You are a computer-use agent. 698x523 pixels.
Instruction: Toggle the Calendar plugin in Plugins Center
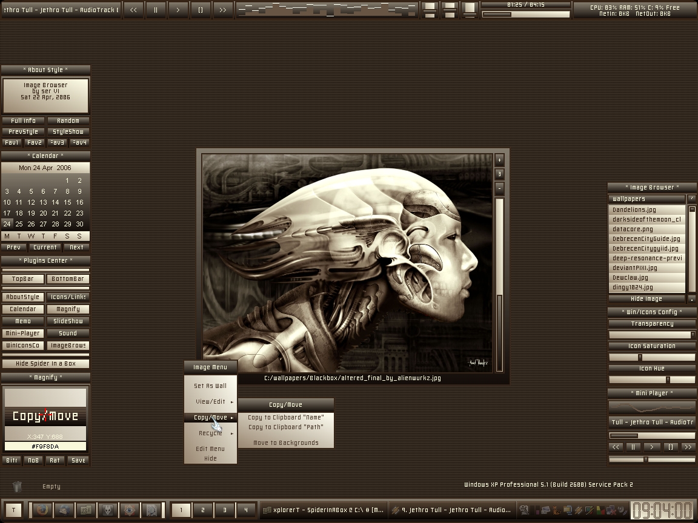(x=22, y=309)
